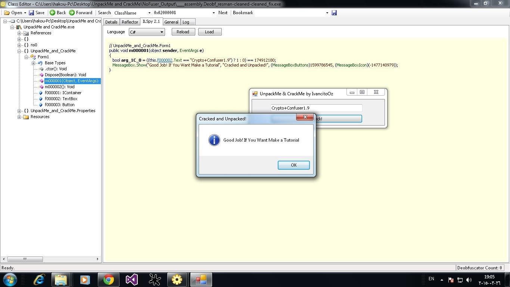The image size is (510, 287).
Task: Click the tree panel horizontal scrollbar
Action: tap(25, 259)
